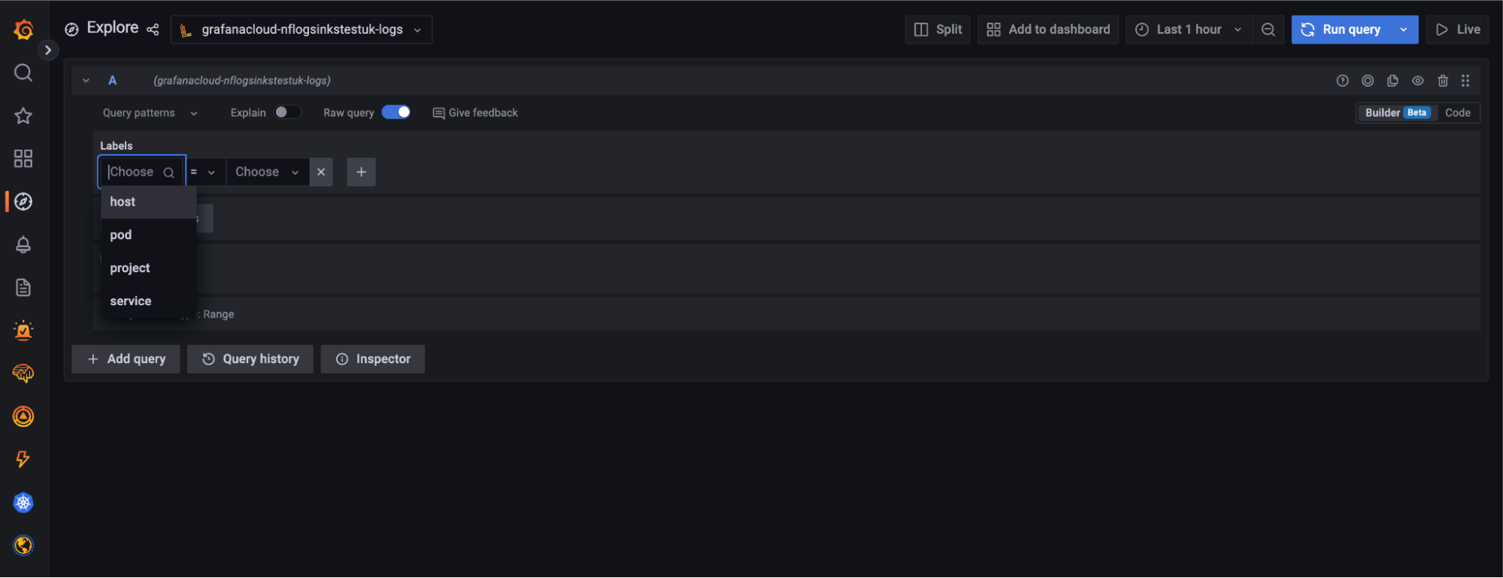Click the circular target icon in query row
The width and height of the screenshot is (1503, 578).
point(1368,80)
